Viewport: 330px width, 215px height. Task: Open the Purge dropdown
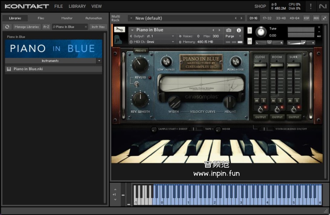233,36
